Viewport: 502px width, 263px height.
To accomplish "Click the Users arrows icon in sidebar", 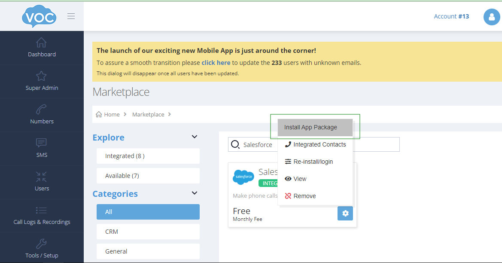I will point(42,177).
